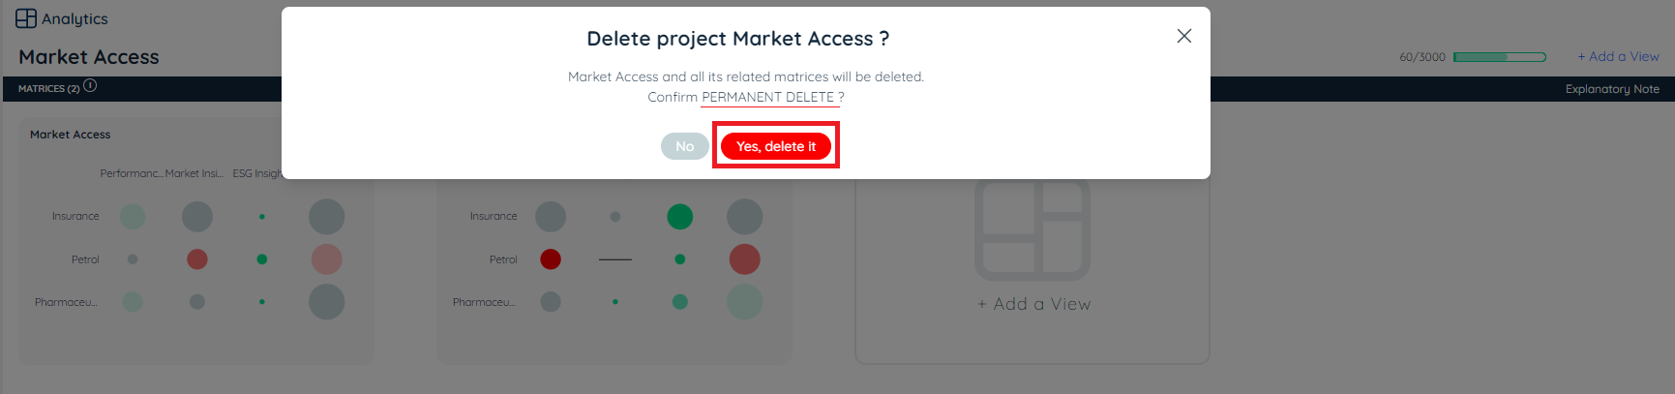Open the Market Access matrix card
This screenshot has width=1675, height=394.
[x=70, y=135]
